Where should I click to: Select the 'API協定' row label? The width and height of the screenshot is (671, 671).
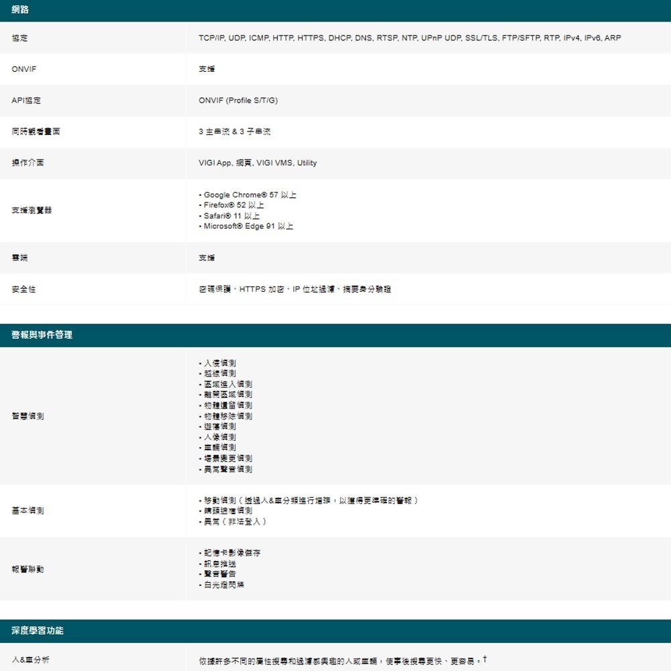[26, 101]
